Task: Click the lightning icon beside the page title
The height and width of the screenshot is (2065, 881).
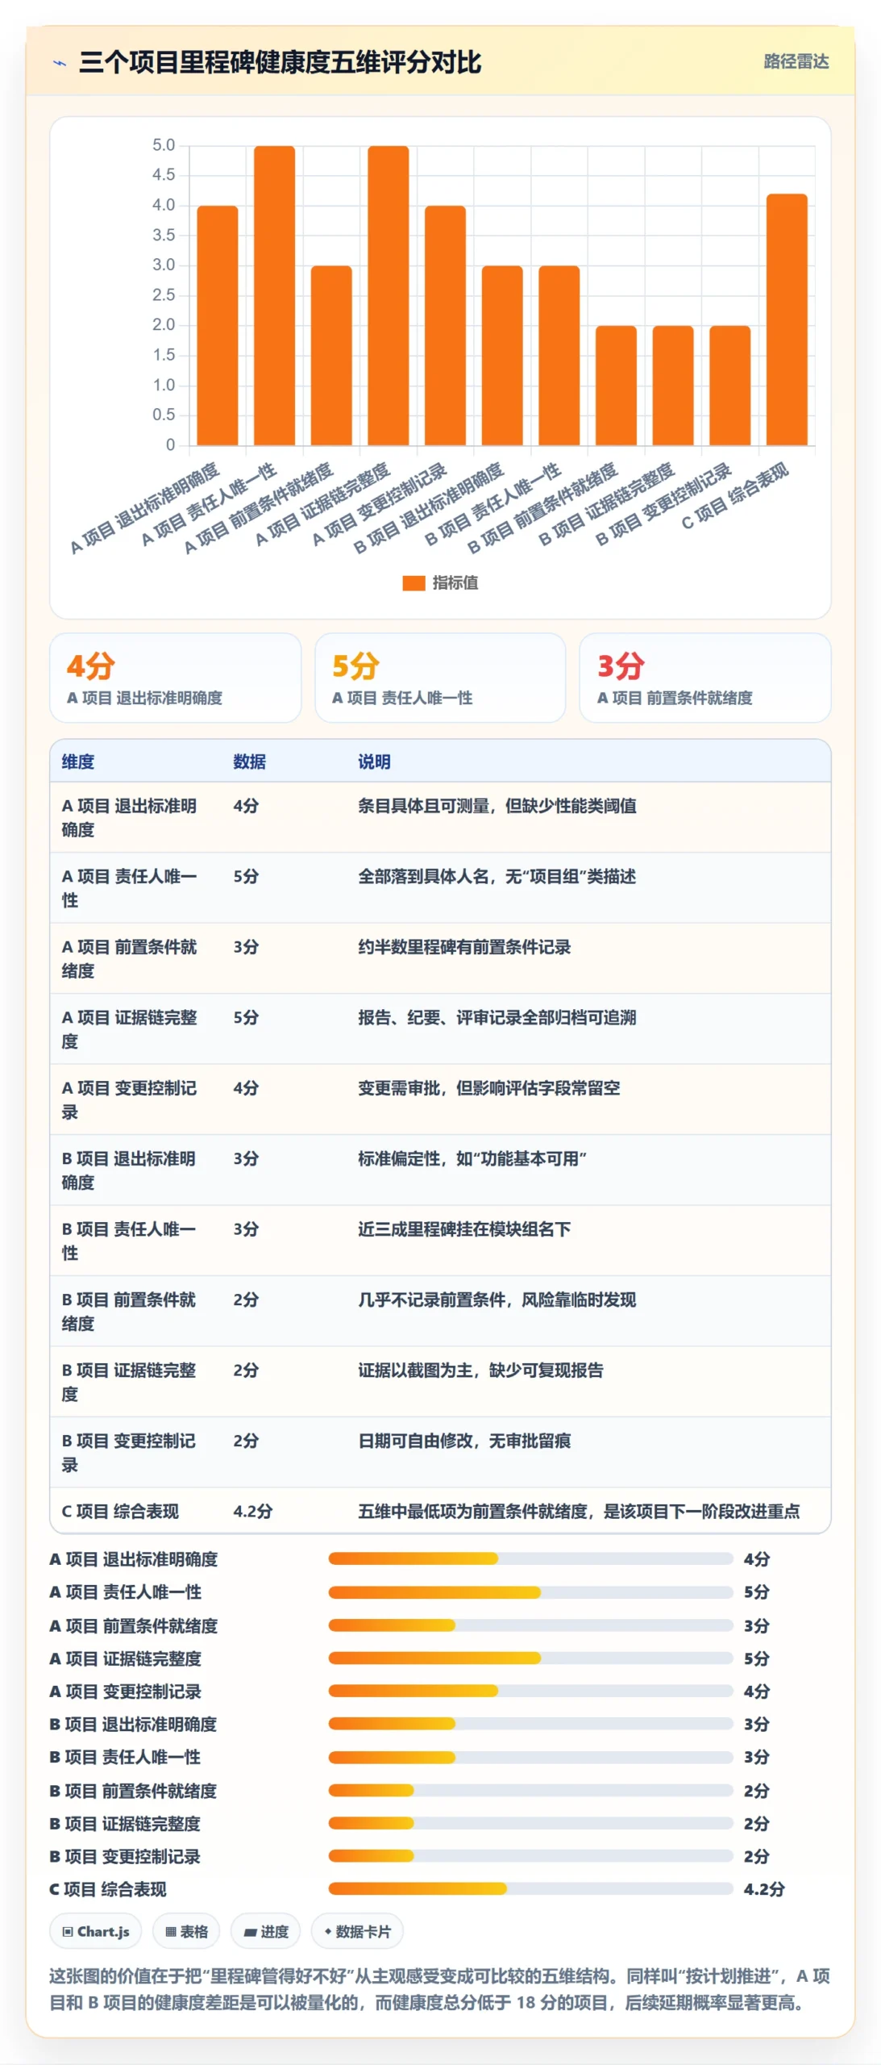Action: (x=59, y=62)
